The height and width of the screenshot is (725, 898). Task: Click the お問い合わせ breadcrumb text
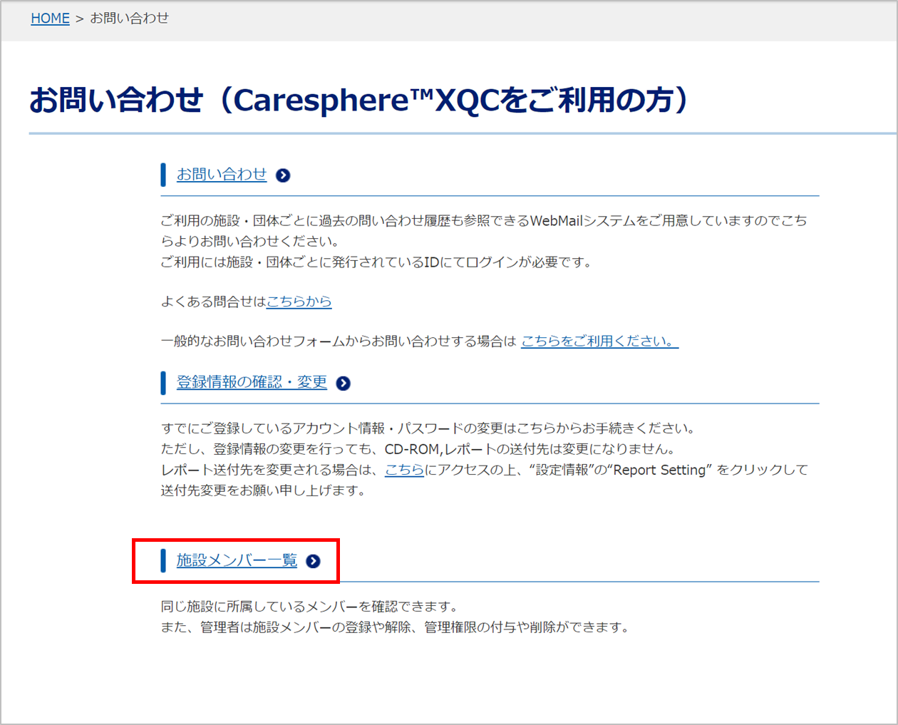pos(129,19)
